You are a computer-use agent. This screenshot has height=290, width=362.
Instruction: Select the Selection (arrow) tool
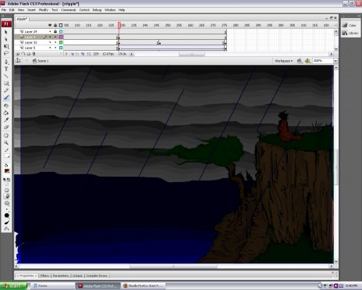coord(6,32)
